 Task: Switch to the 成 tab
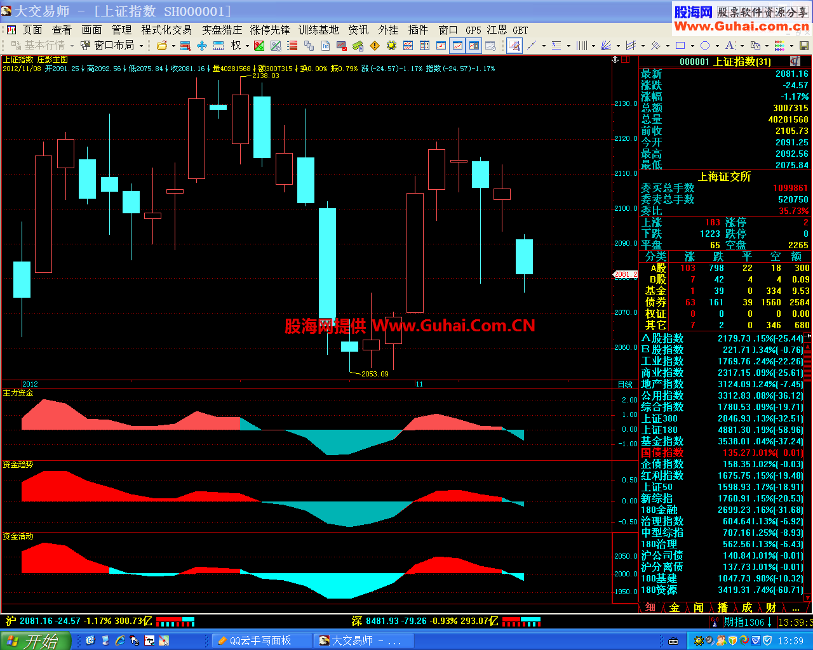tap(747, 607)
